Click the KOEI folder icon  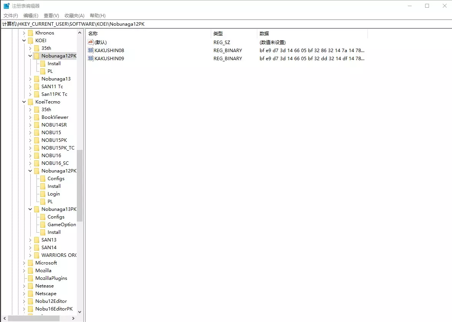click(31, 41)
